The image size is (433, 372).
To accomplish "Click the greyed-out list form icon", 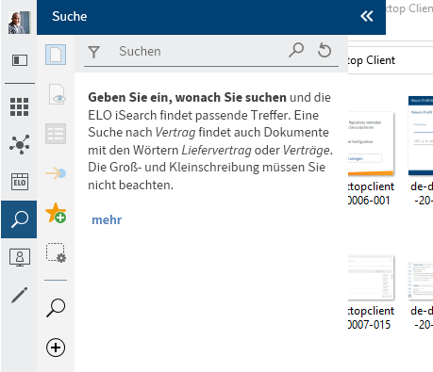I will [x=56, y=134].
